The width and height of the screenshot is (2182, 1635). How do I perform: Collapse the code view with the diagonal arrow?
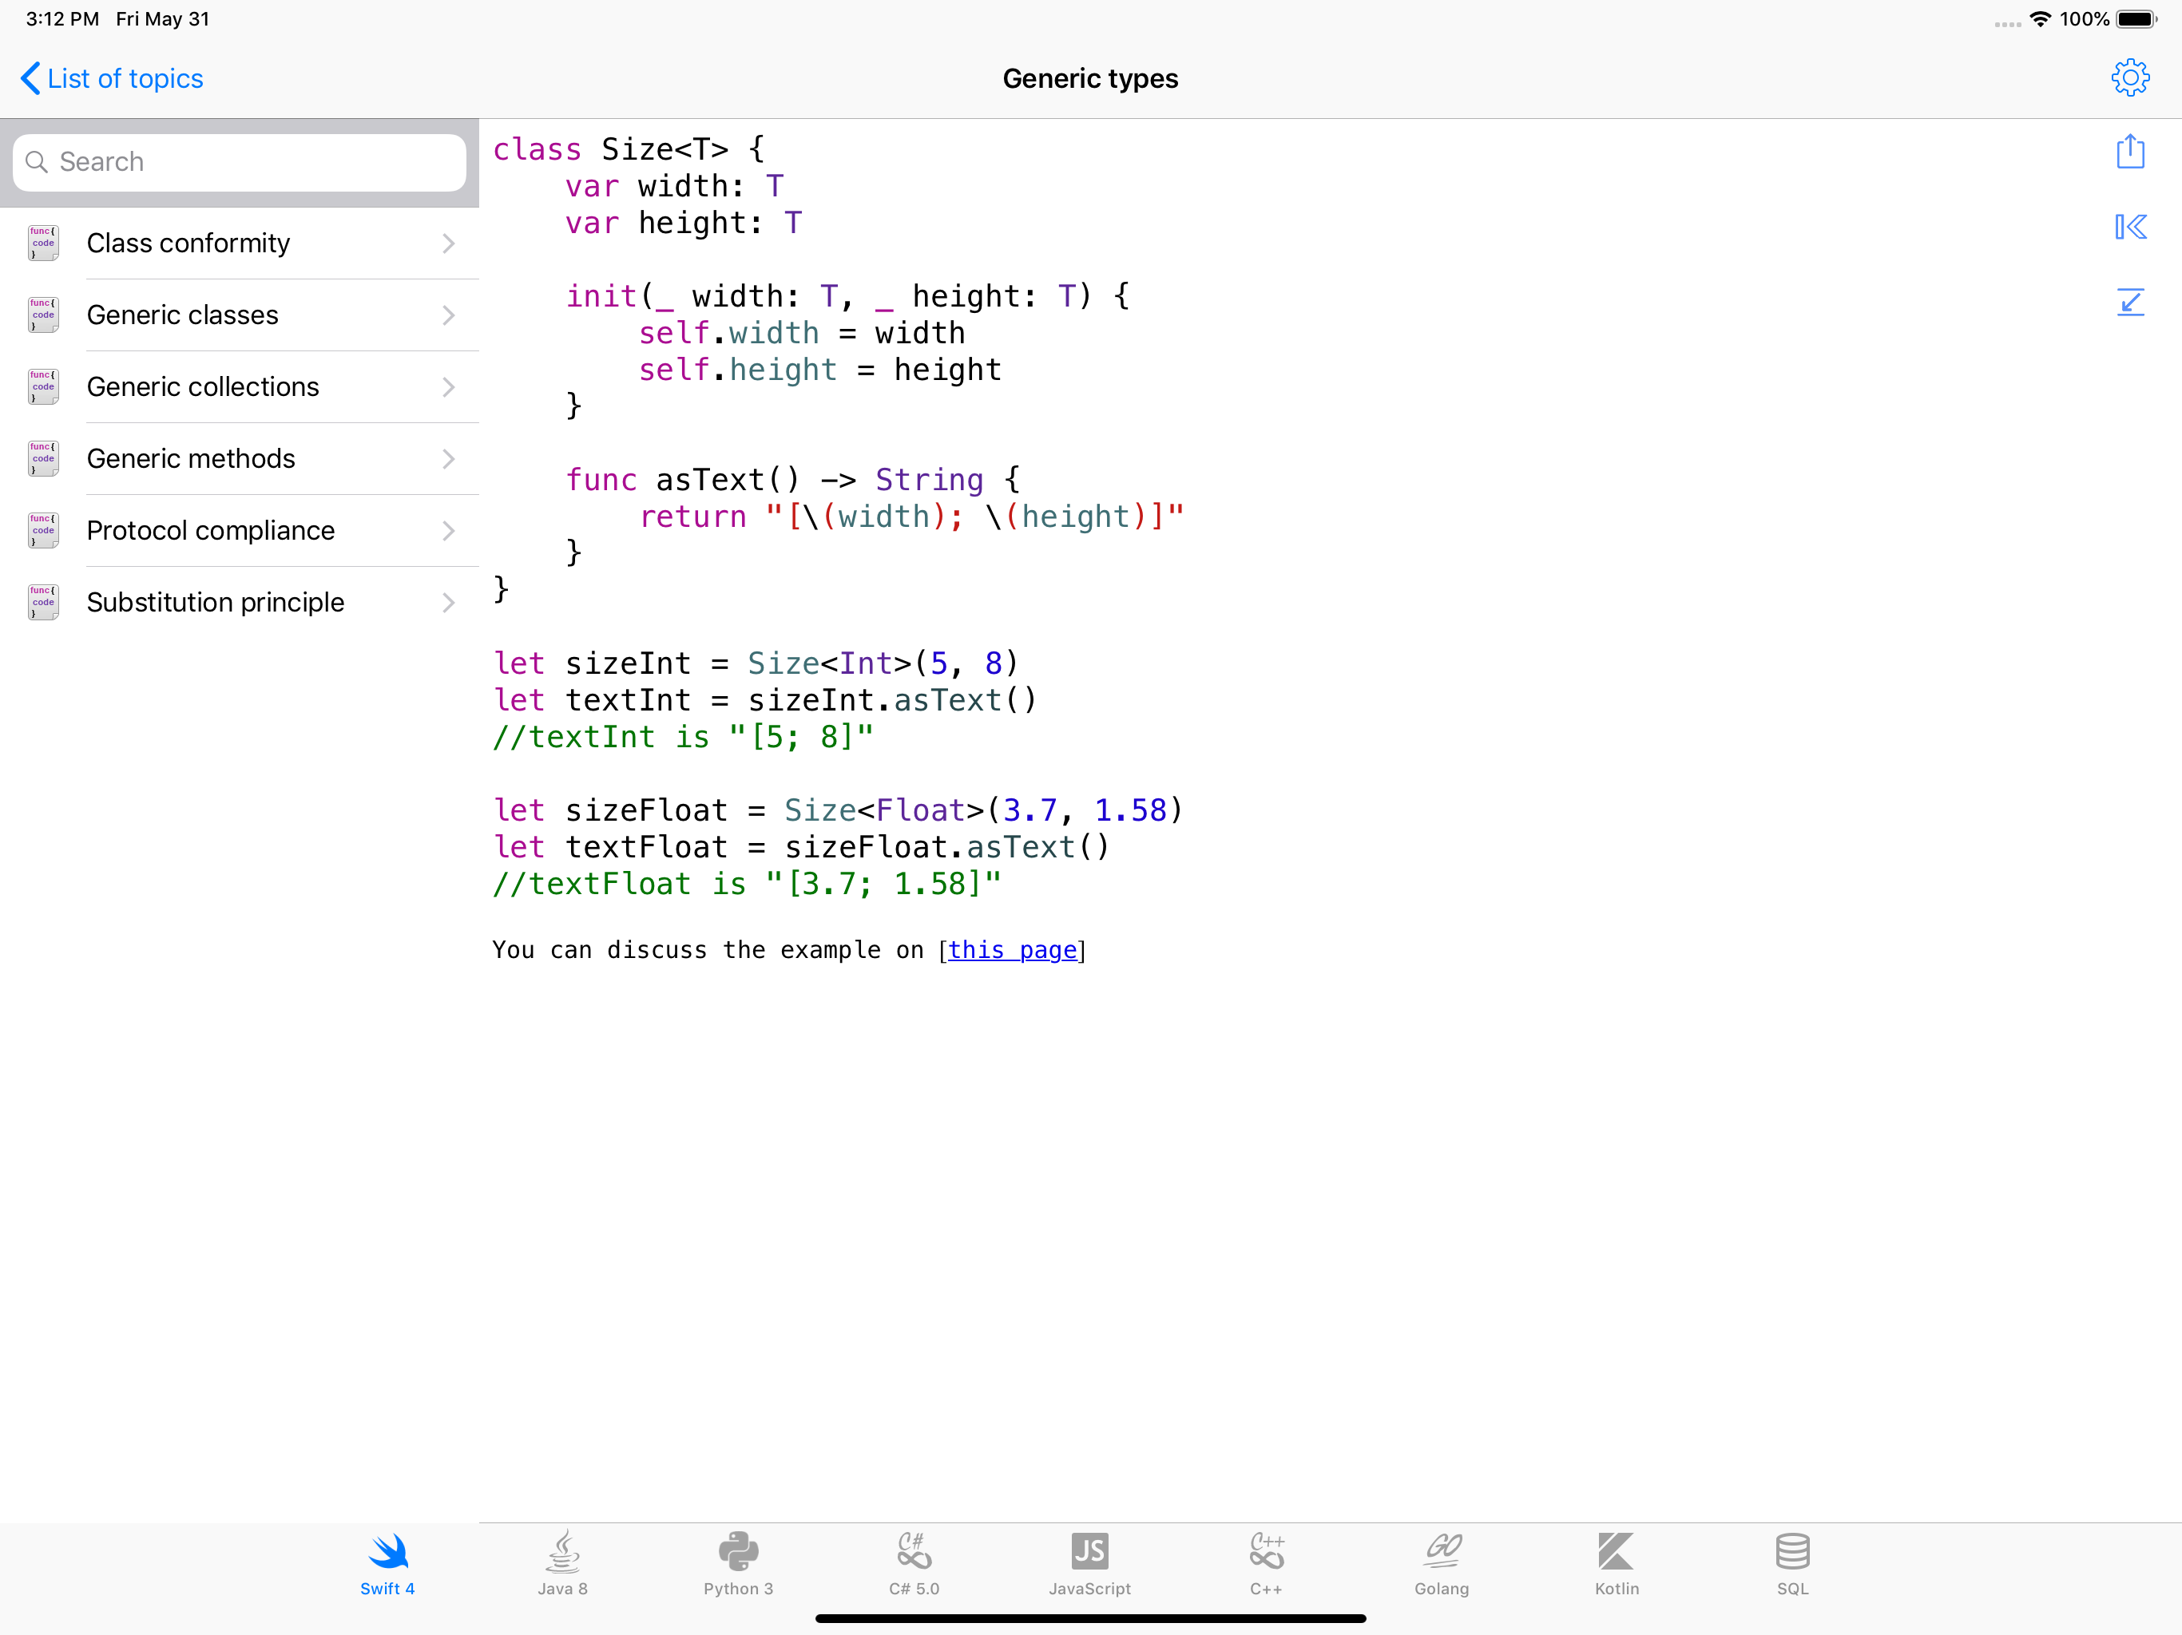[x=2130, y=303]
